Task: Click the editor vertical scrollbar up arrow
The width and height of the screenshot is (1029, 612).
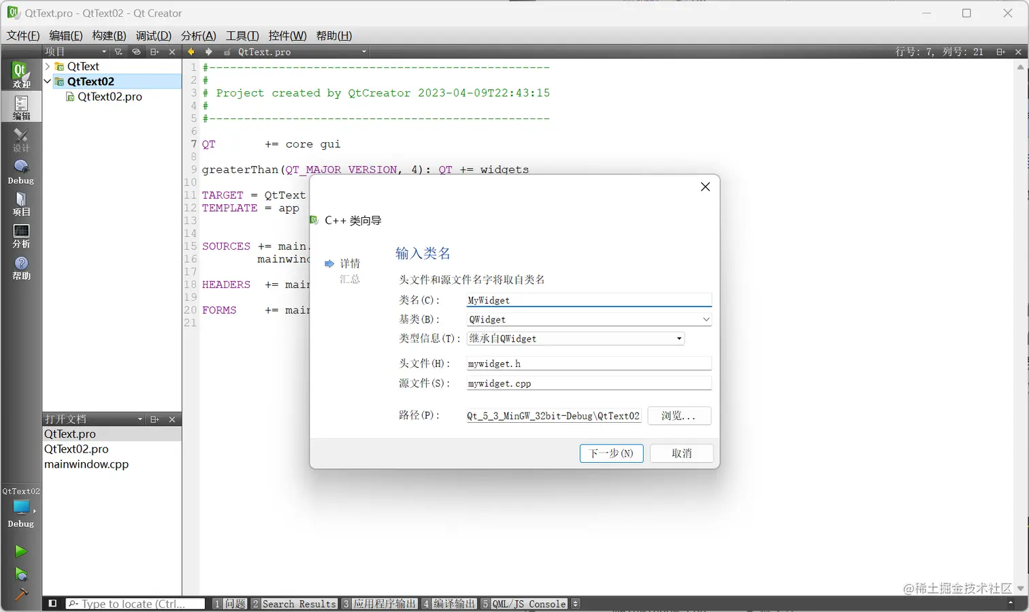Action: pyautogui.click(x=1020, y=67)
